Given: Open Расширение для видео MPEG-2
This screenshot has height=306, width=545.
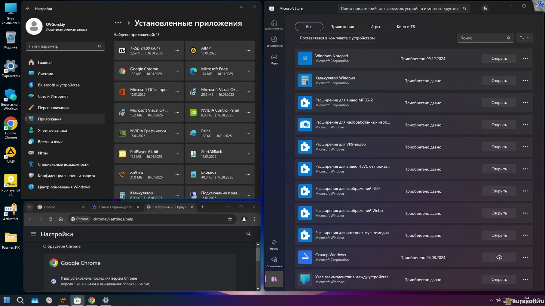Looking at the screenshot, I should [x=499, y=103].
